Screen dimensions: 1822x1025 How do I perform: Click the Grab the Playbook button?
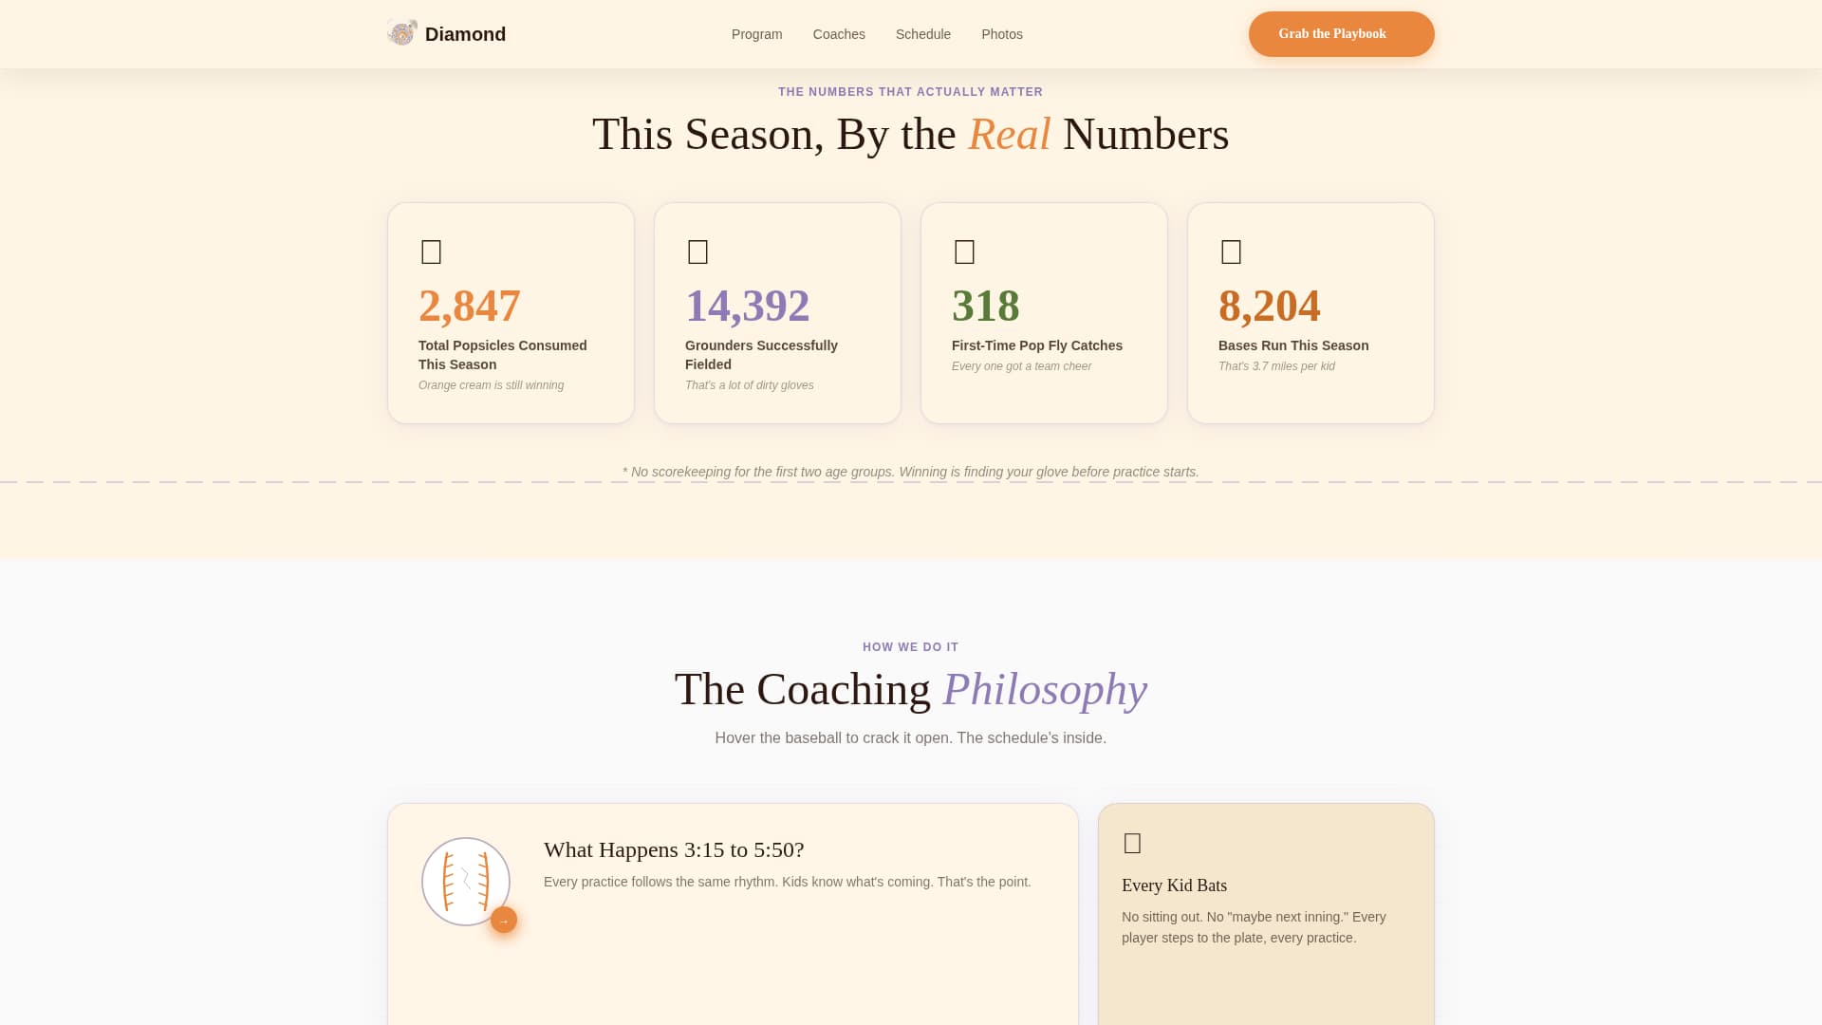click(1340, 34)
